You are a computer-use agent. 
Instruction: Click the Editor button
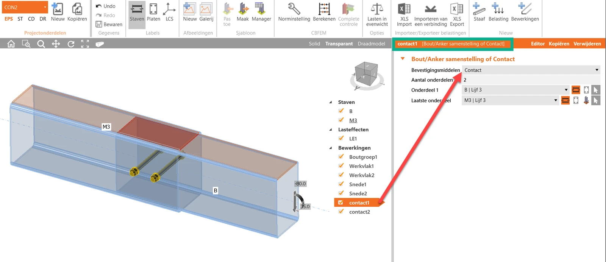point(537,44)
